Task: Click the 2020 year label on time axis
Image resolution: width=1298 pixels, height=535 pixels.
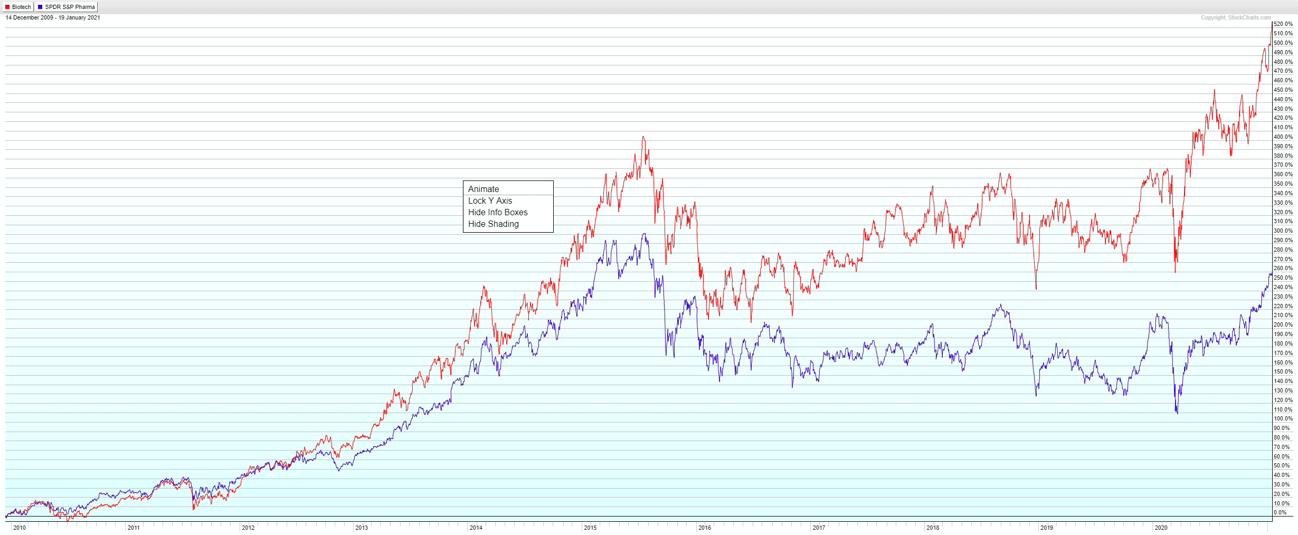Action: pos(1161,528)
